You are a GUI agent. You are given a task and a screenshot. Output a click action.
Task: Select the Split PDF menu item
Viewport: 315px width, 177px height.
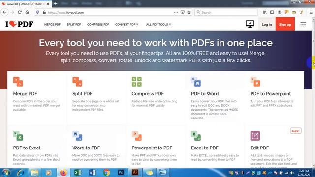click(74, 24)
